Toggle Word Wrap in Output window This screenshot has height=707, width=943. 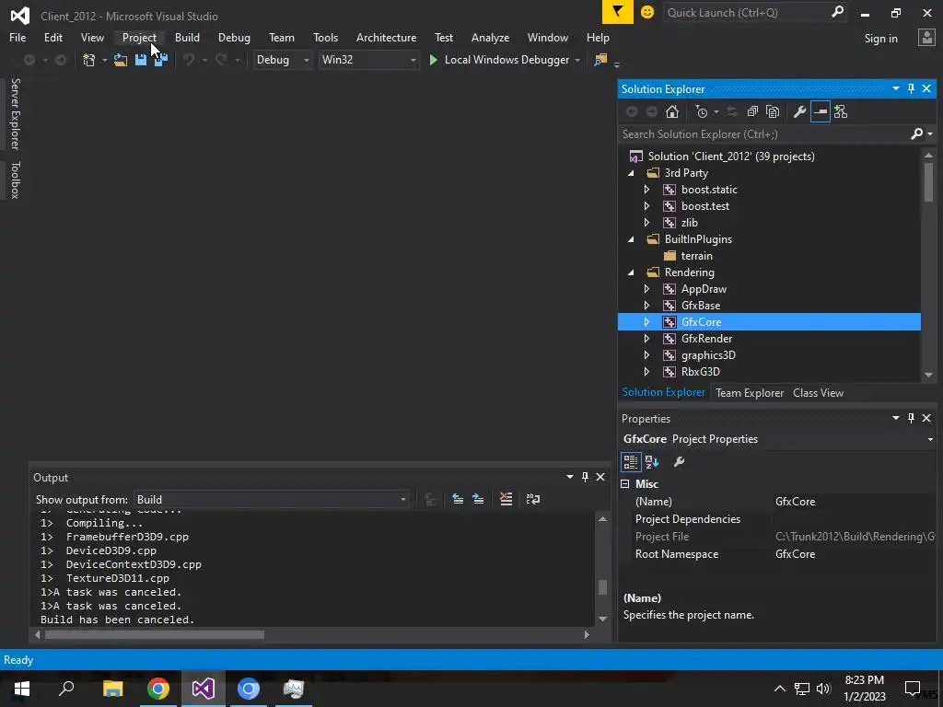[x=533, y=499]
